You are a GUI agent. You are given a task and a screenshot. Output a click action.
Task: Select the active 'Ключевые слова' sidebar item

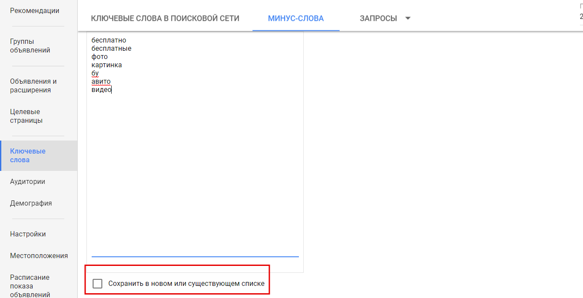tap(27, 155)
